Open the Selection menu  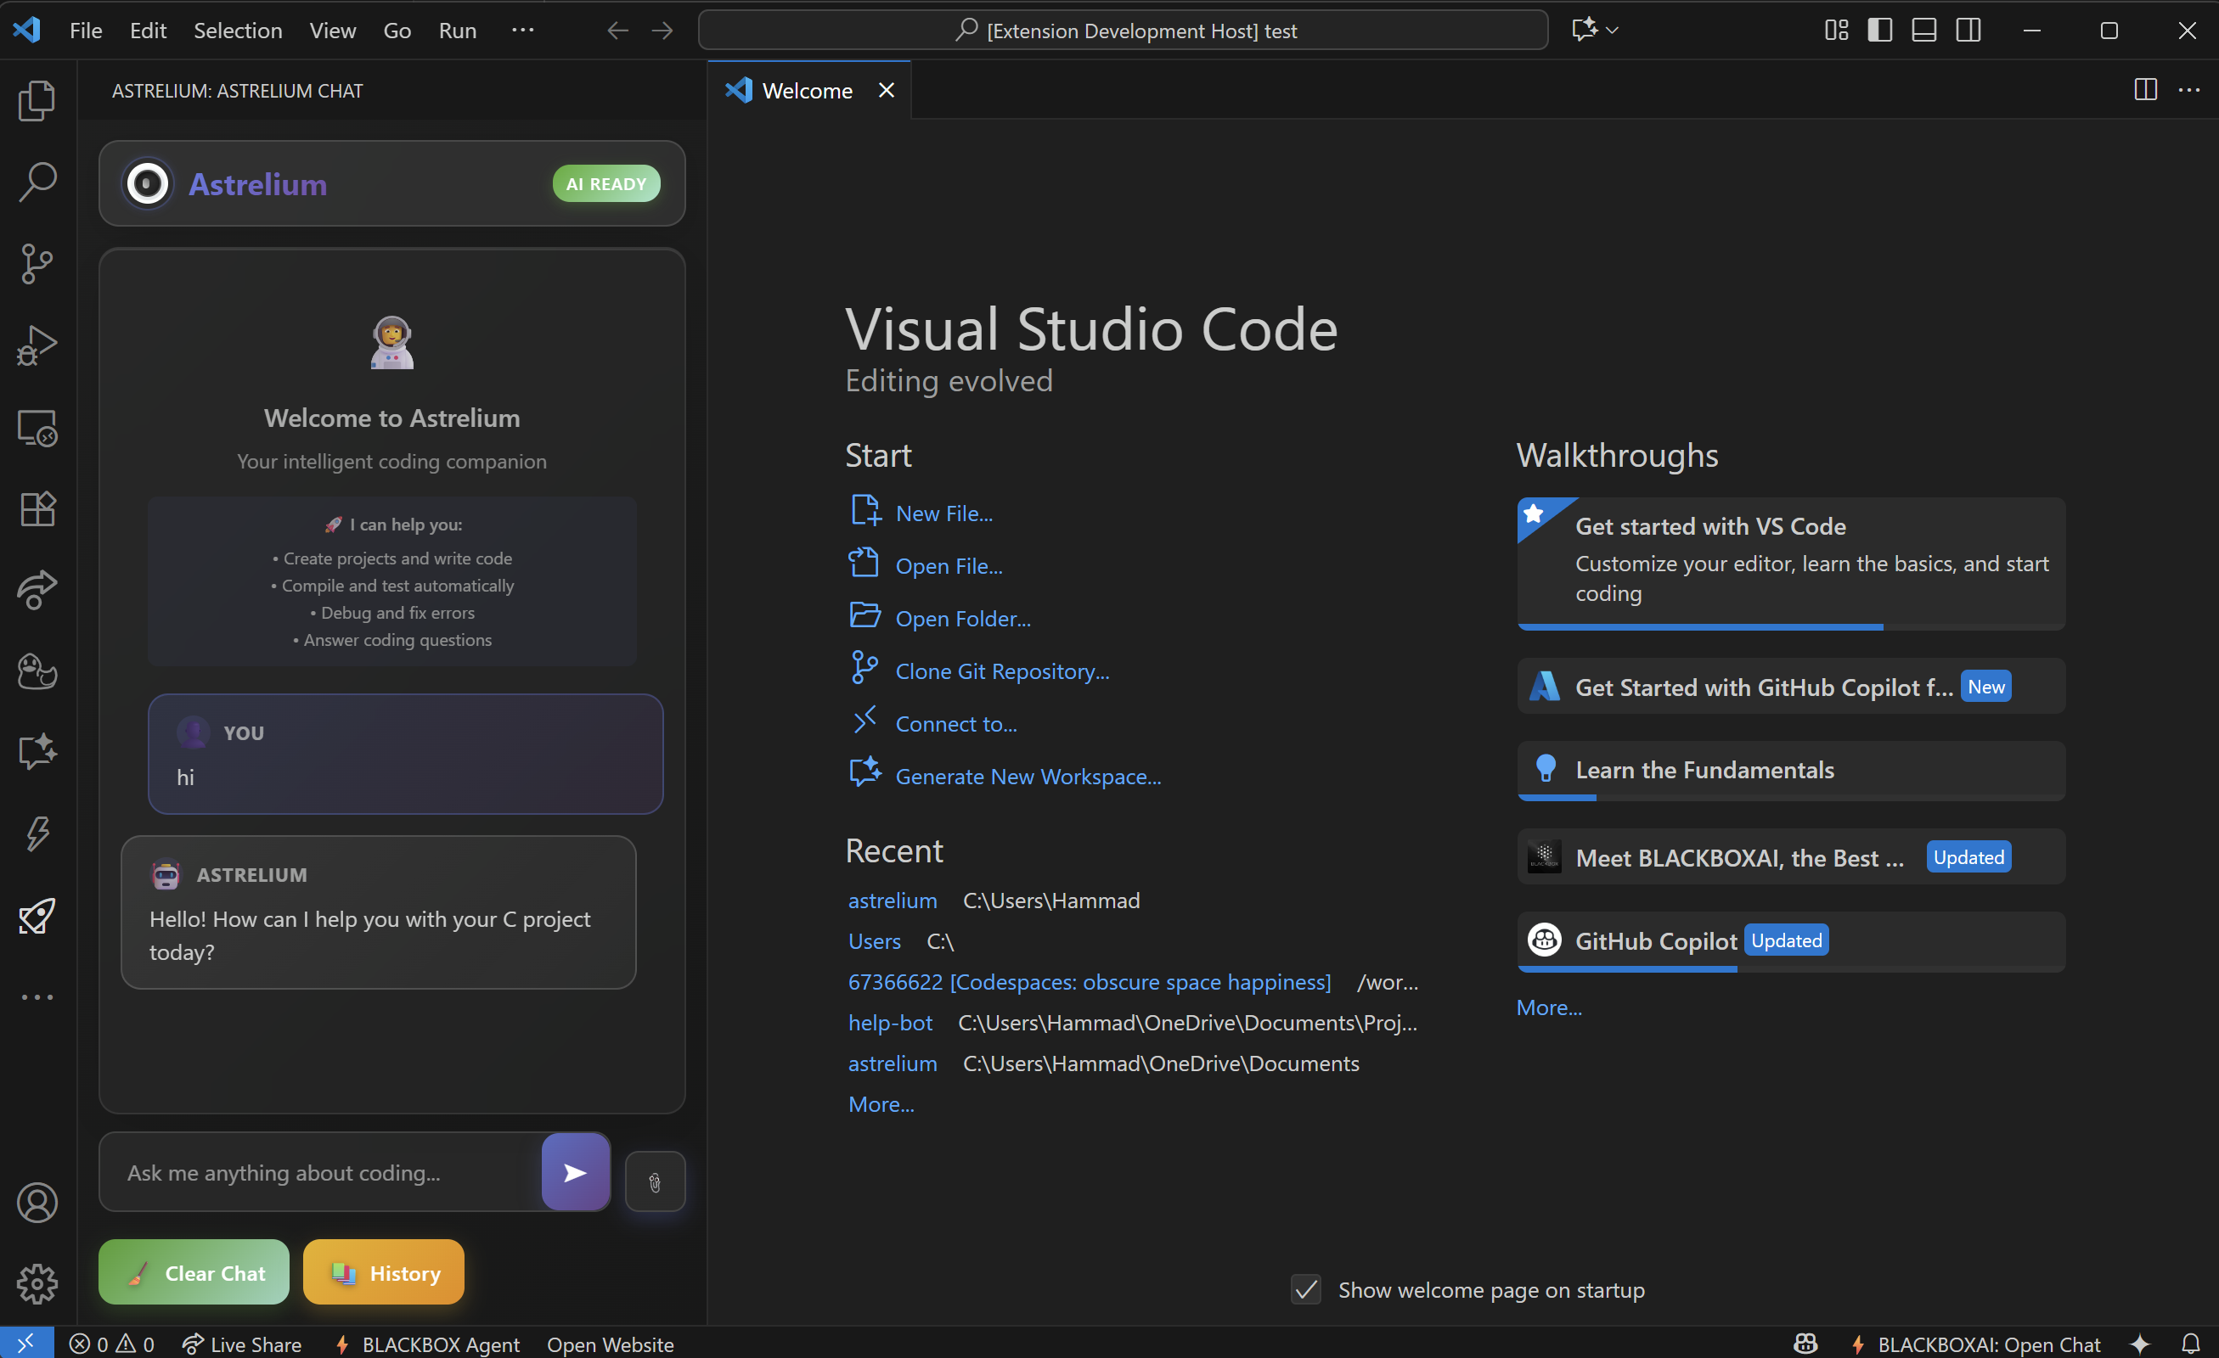click(238, 31)
